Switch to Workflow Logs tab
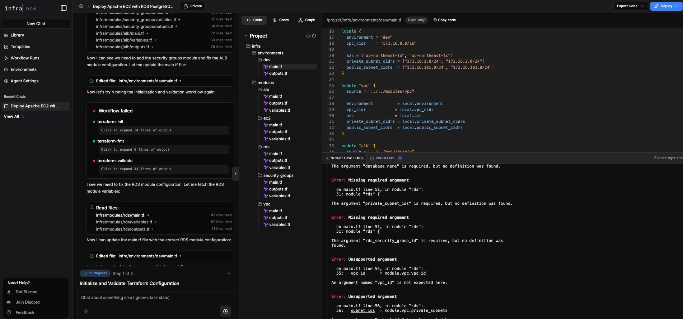Image resolution: width=683 pixels, height=319 pixels. 344,158
